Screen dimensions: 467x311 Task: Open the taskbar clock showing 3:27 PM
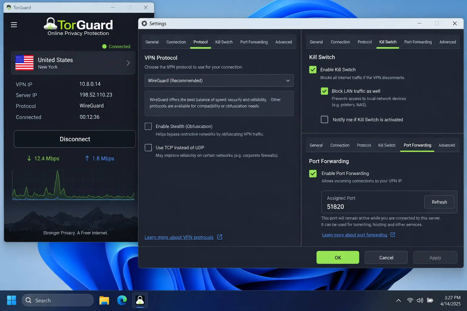451,300
